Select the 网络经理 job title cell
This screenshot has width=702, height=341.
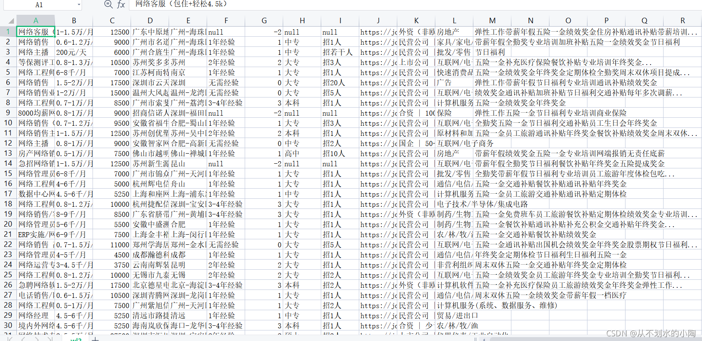point(36,315)
